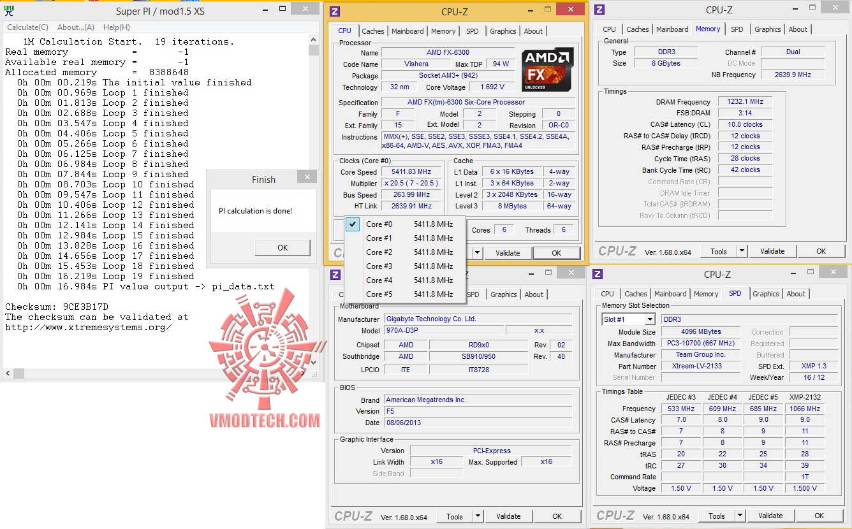Open Mainboard tab in the CPU-Z Memory window
The width and height of the screenshot is (852, 529).
pos(672,29)
